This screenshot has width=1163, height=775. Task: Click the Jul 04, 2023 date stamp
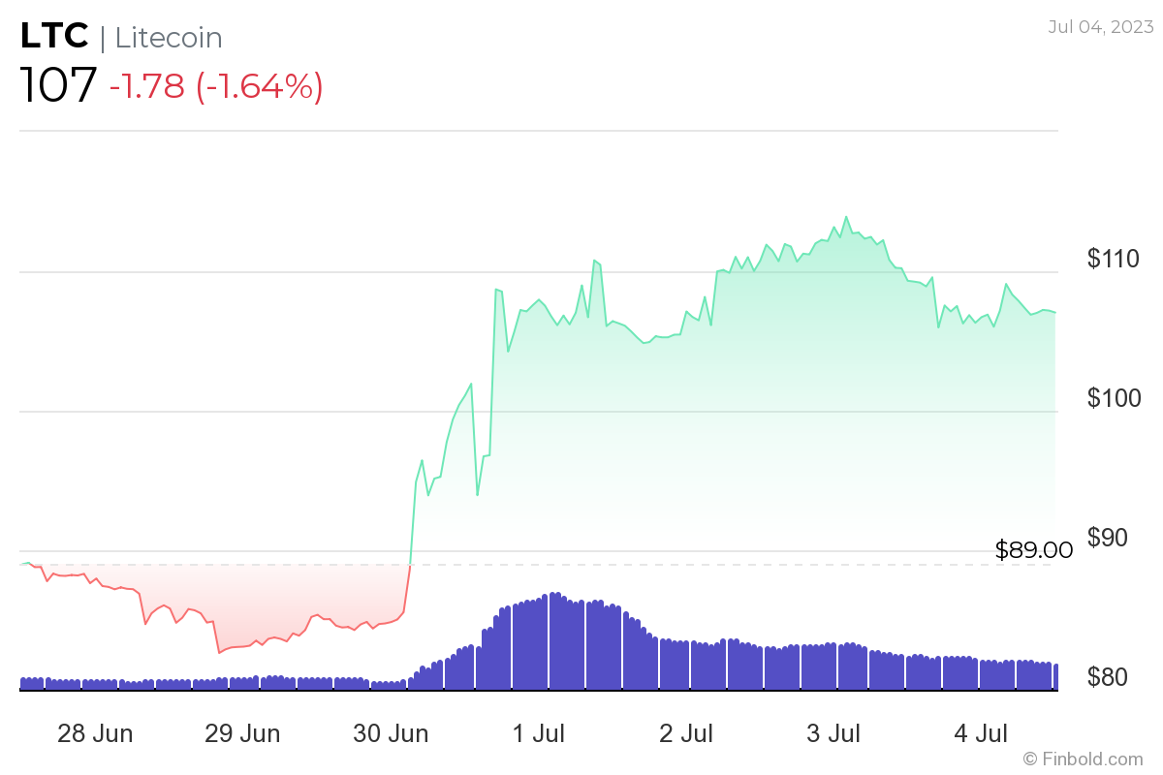click(1101, 27)
